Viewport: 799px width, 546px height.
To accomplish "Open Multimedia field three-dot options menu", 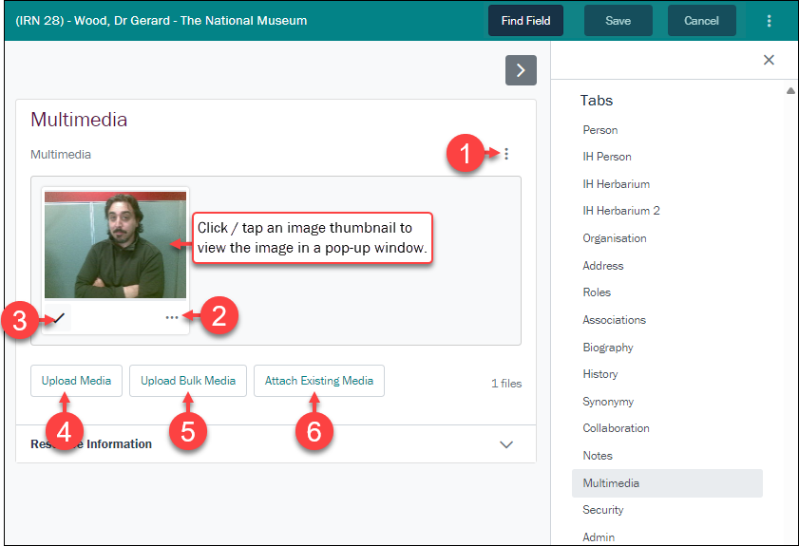I will click(506, 154).
